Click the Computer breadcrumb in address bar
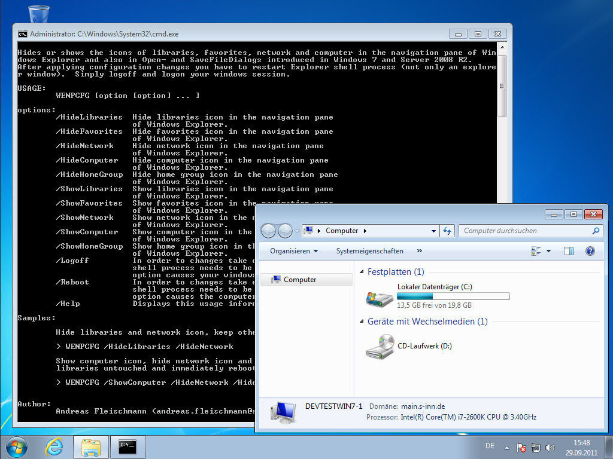 342,231
